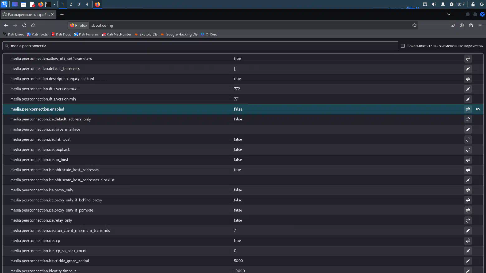Open notifications bell in panel
The height and width of the screenshot is (273, 486).
(x=443, y=4)
